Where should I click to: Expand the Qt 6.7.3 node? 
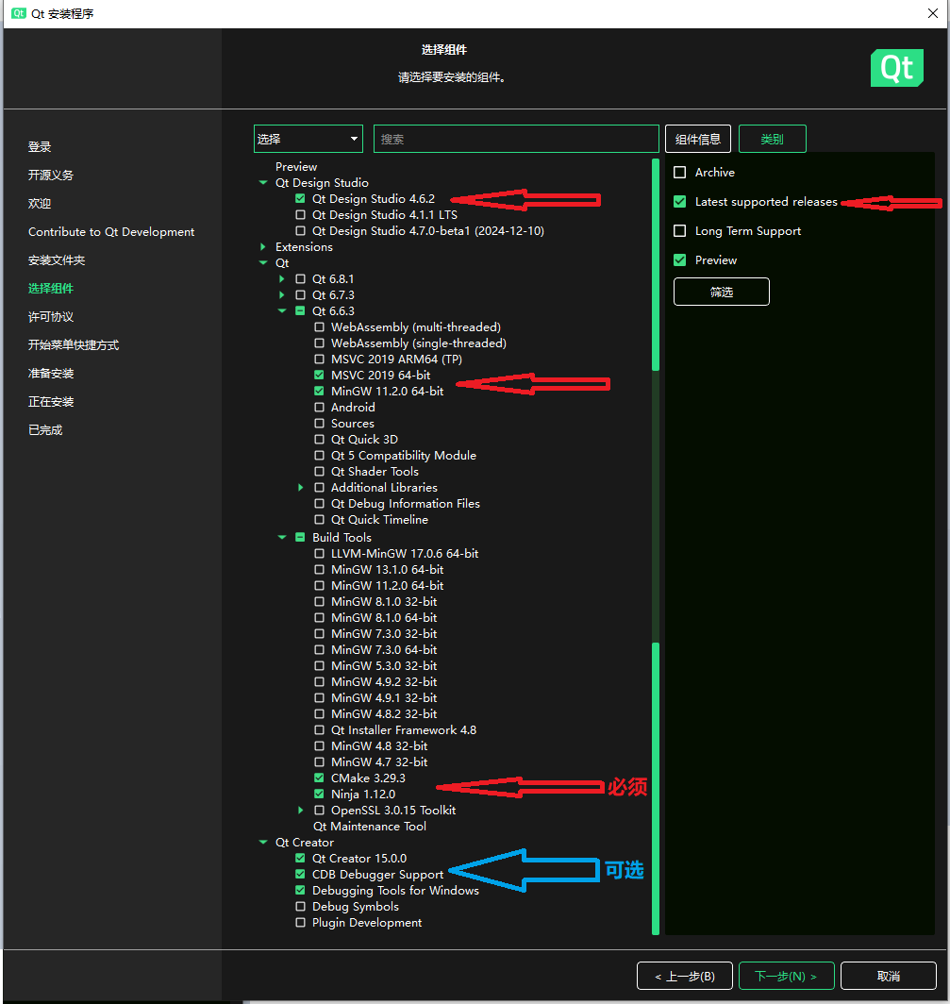click(x=282, y=294)
